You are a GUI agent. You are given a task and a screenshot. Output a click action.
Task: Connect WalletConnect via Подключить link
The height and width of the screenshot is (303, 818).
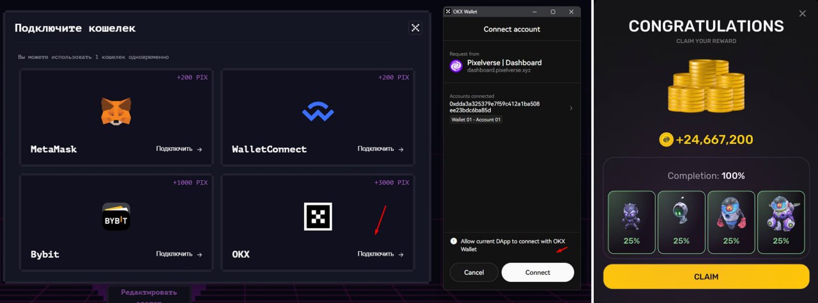[x=380, y=149]
